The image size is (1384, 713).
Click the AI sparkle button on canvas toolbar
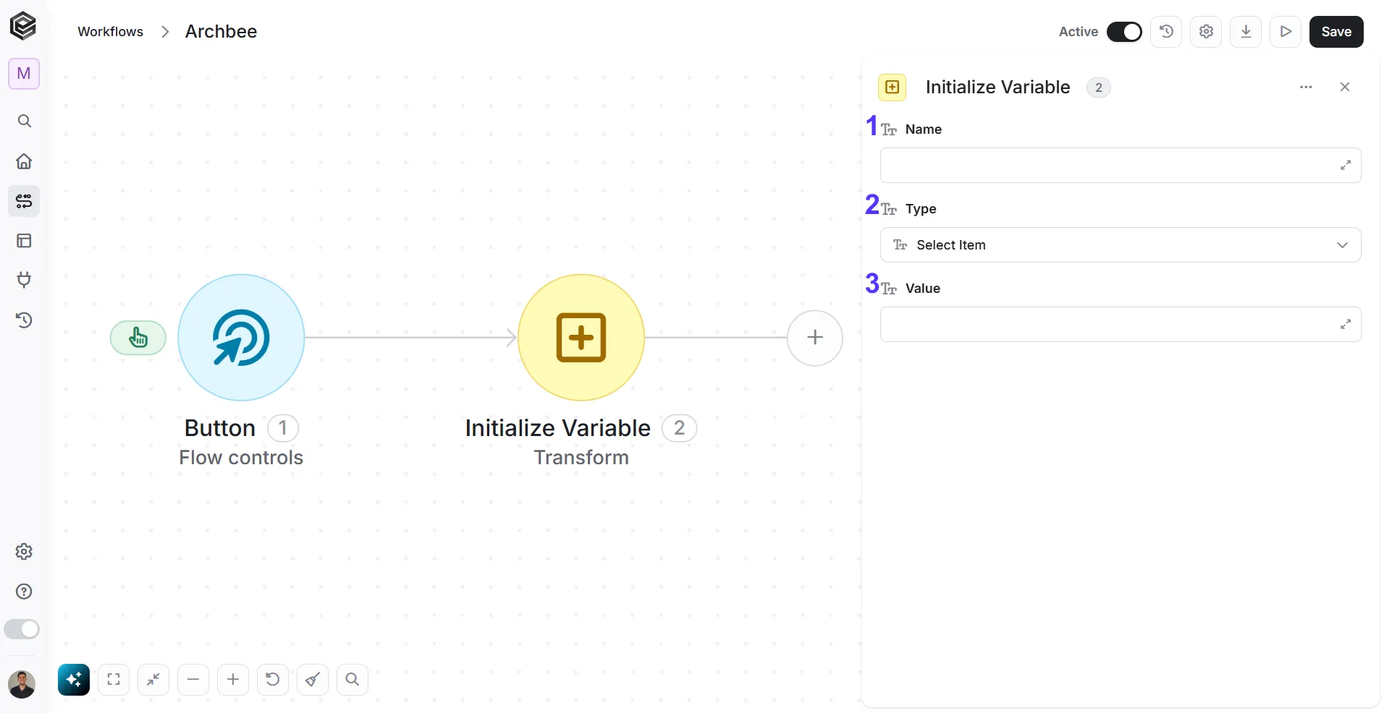pos(74,680)
